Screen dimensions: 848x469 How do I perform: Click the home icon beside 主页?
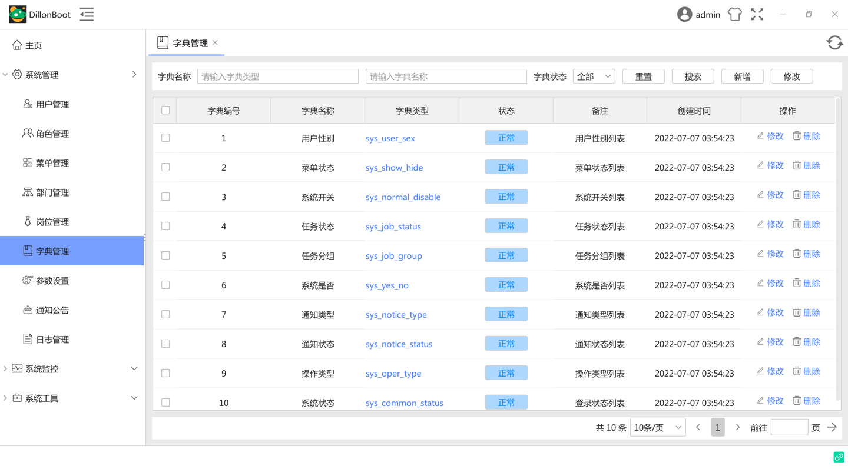(x=17, y=45)
